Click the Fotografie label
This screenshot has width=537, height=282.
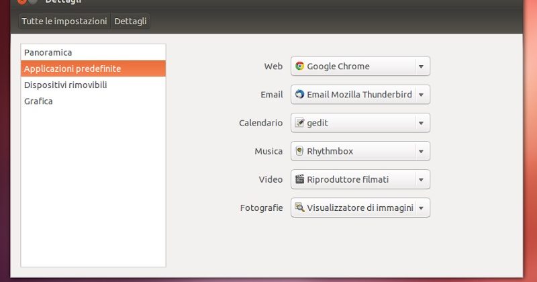(261, 208)
